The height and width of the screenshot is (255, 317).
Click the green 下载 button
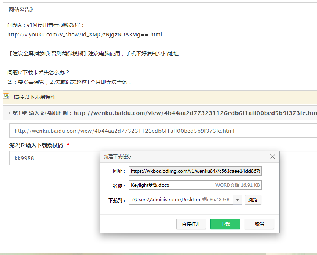tap(225, 224)
